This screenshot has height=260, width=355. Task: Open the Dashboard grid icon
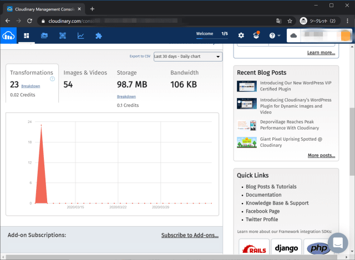coord(27,35)
